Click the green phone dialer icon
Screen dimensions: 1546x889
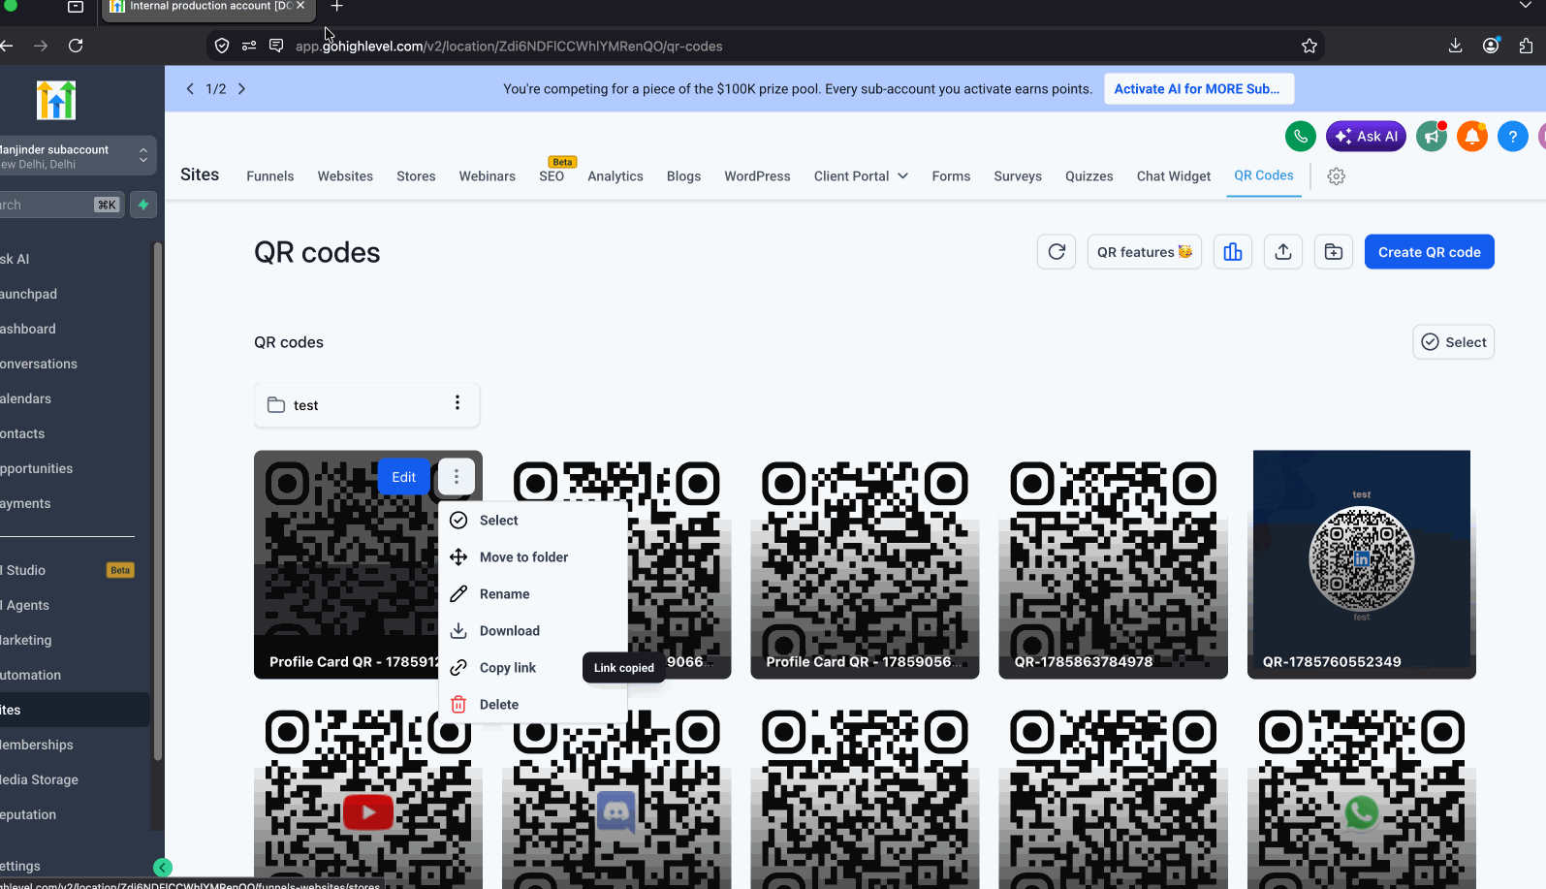(x=1301, y=137)
